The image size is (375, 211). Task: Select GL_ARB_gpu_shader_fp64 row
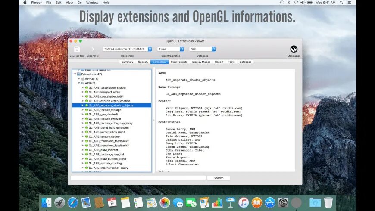pyautogui.click(x=112, y=96)
